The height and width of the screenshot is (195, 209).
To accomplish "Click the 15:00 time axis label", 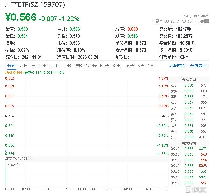I will pos(164,189).
